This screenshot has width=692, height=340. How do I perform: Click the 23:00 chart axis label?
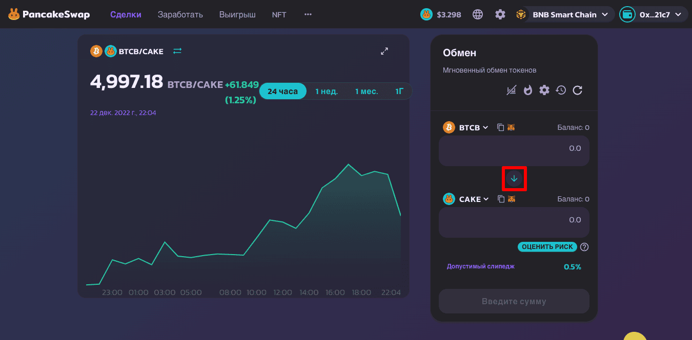click(112, 292)
